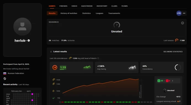Click the Season 8 info icon
The height and width of the screenshot is (105, 191).
point(182,23)
